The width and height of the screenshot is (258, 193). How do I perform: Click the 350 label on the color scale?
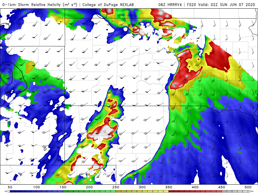click(169, 187)
